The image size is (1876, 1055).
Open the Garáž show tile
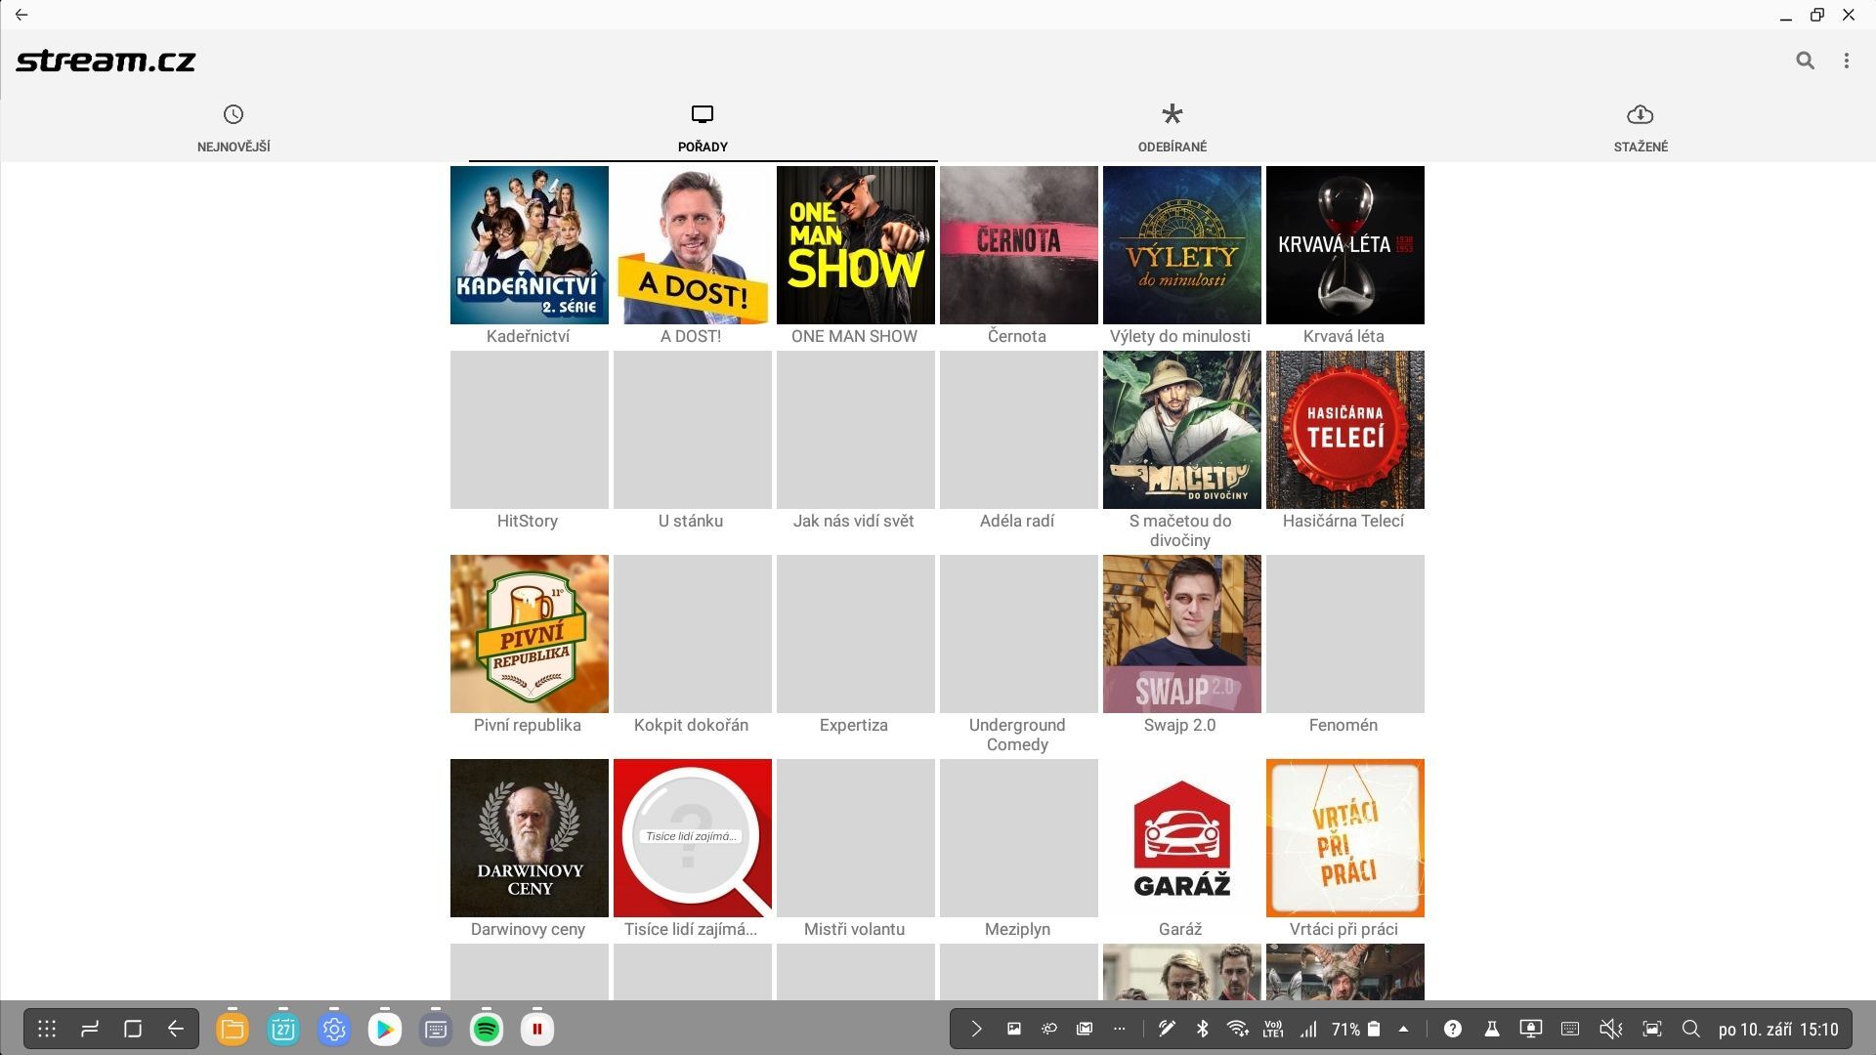pyautogui.click(x=1181, y=838)
